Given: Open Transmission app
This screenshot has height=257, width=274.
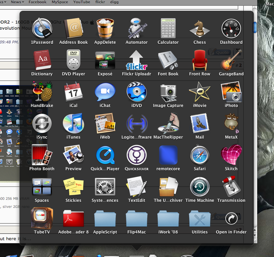Looking at the screenshot, I should tap(231, 187).
